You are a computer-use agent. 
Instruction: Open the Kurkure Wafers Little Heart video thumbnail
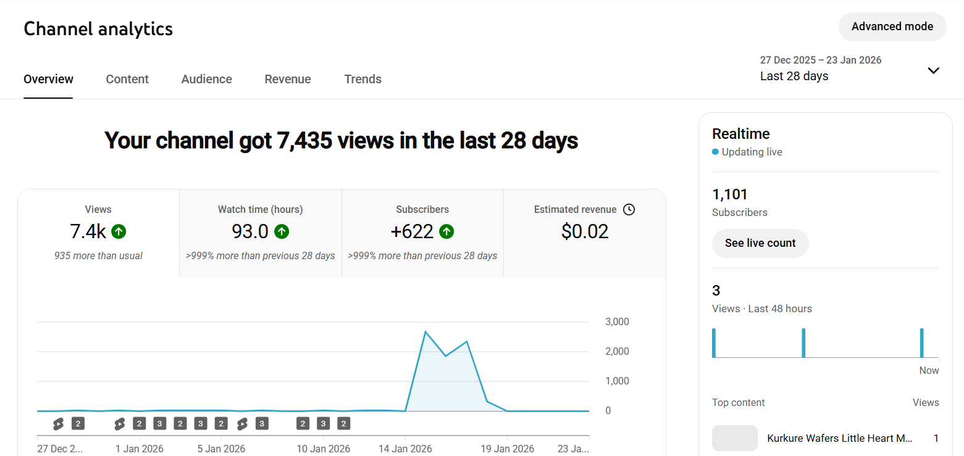point(734,438)
